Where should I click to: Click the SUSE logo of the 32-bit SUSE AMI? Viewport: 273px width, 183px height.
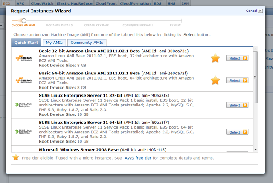(23, 105)
